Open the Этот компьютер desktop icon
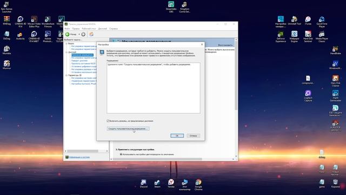This screenshot has height=195, width=346. (x=184, y=185)
